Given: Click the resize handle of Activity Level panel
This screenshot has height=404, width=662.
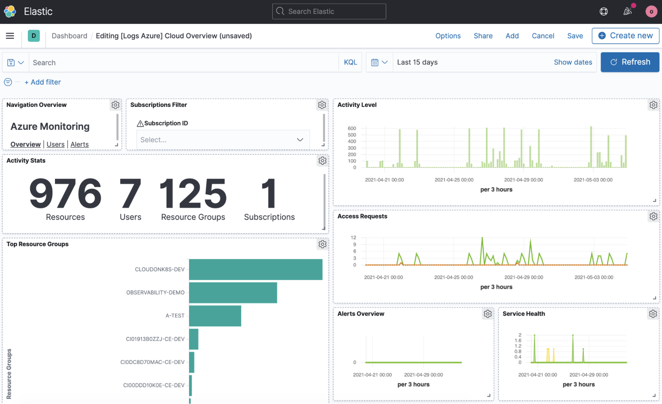Looking at the screenshot, I should pos(655,200).
